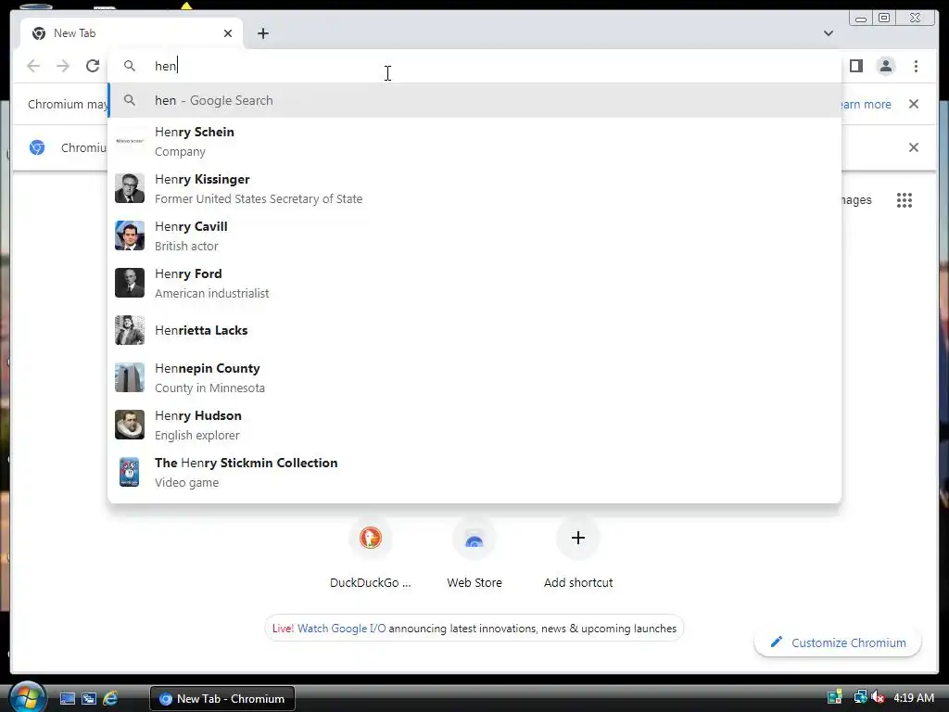The height and width of the screenshot is (712, 949).
Task: Click the network tray icon
Action: pyautogui.click(x=860, y=698)
